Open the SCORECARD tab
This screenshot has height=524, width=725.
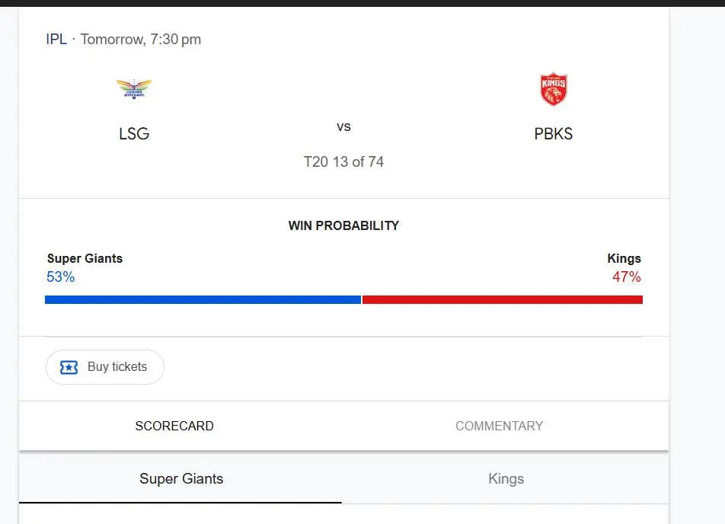point(174,426)
